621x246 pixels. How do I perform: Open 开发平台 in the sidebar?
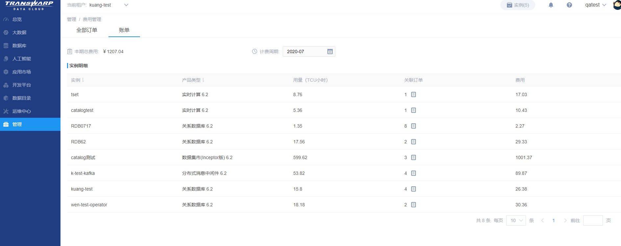[x=30, y=85]
